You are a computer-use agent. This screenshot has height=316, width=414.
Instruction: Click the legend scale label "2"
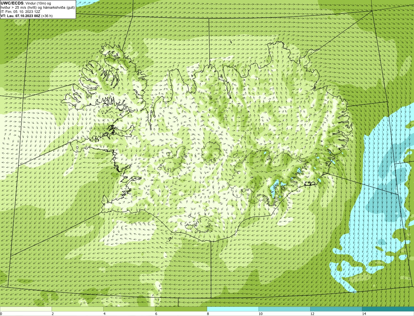[x=52, y=314]
